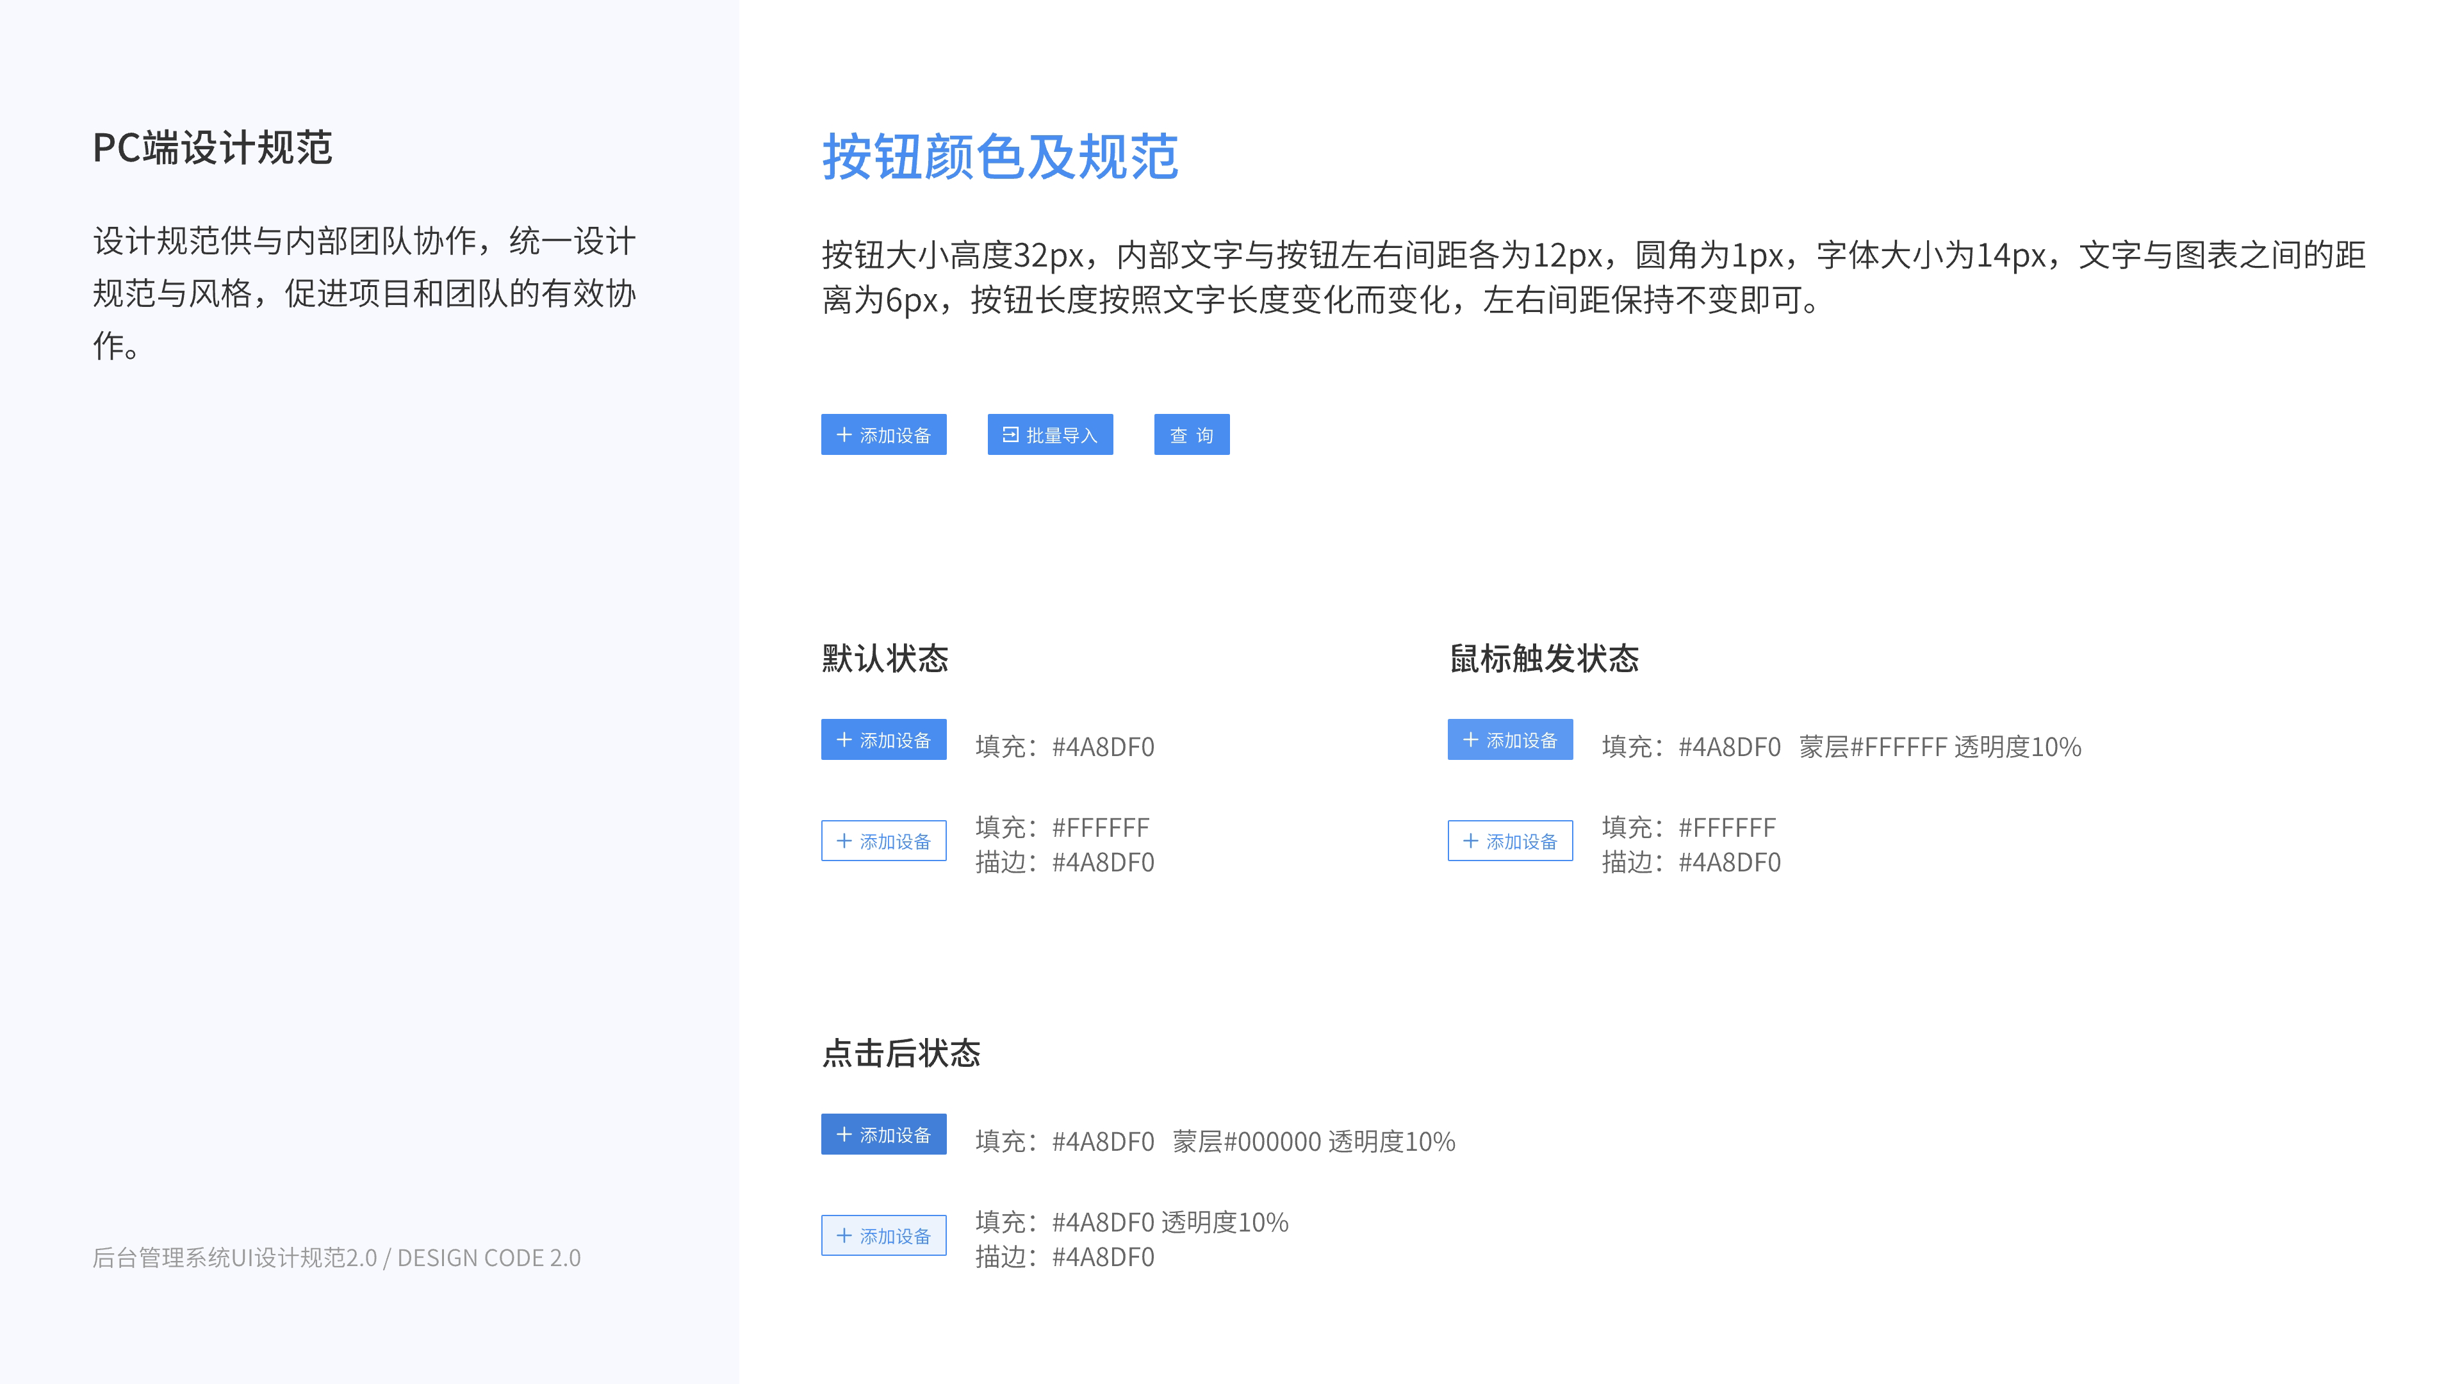Screen dimensions: 2460x1384
Task: Select footer text 后台管理系统UI设计规范2.0 / DESIGN CODE 2.0
Action: pos(336,1257)
